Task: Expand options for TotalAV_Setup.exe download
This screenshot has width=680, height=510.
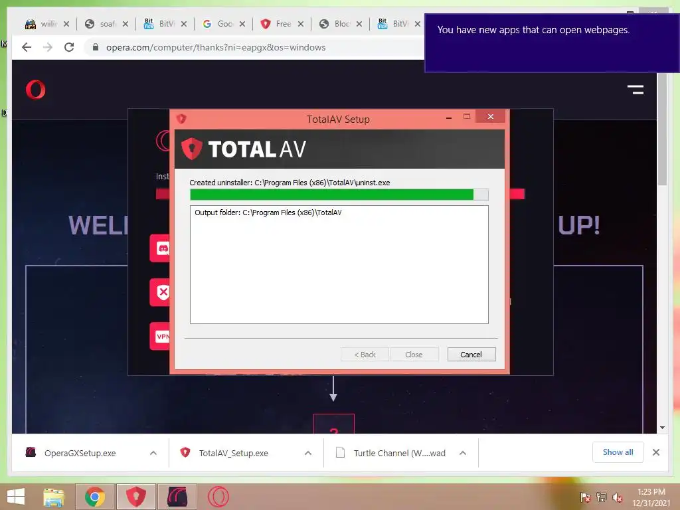Action: point(308,453)
